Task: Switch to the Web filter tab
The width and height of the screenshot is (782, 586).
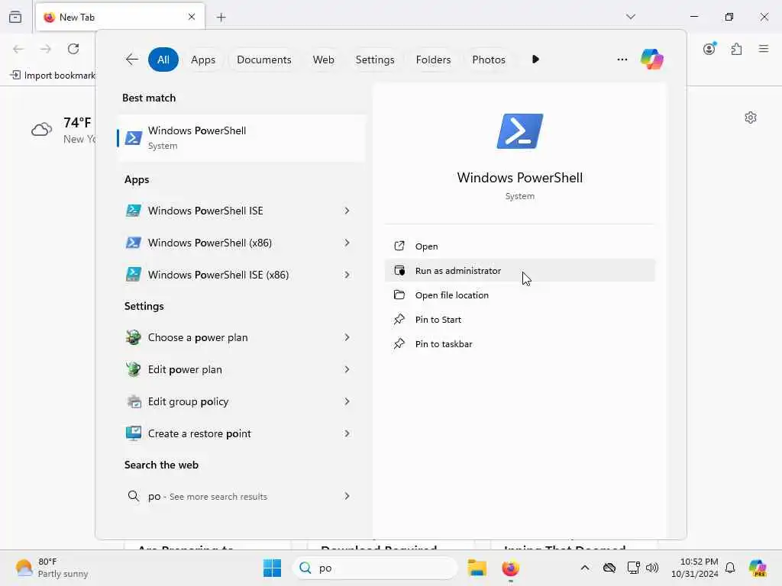Action: (323, 60)
